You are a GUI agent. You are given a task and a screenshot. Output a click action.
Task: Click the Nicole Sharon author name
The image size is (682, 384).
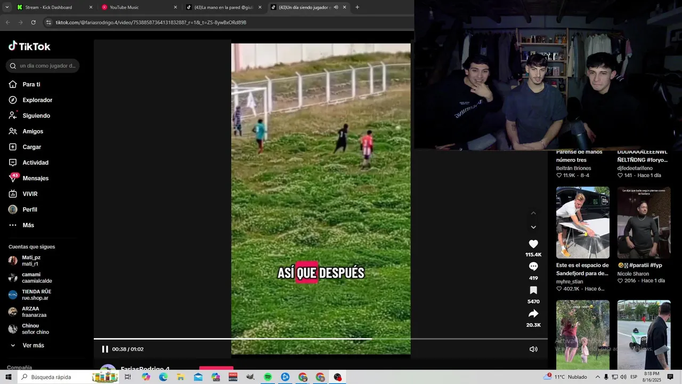point(633,274)
